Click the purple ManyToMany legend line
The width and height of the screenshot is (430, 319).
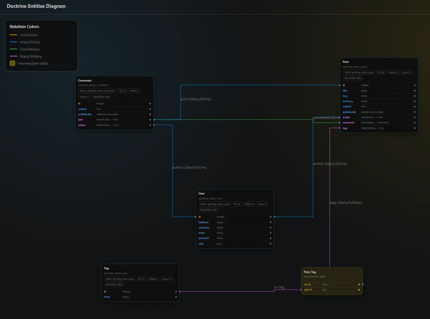point(13,56)
